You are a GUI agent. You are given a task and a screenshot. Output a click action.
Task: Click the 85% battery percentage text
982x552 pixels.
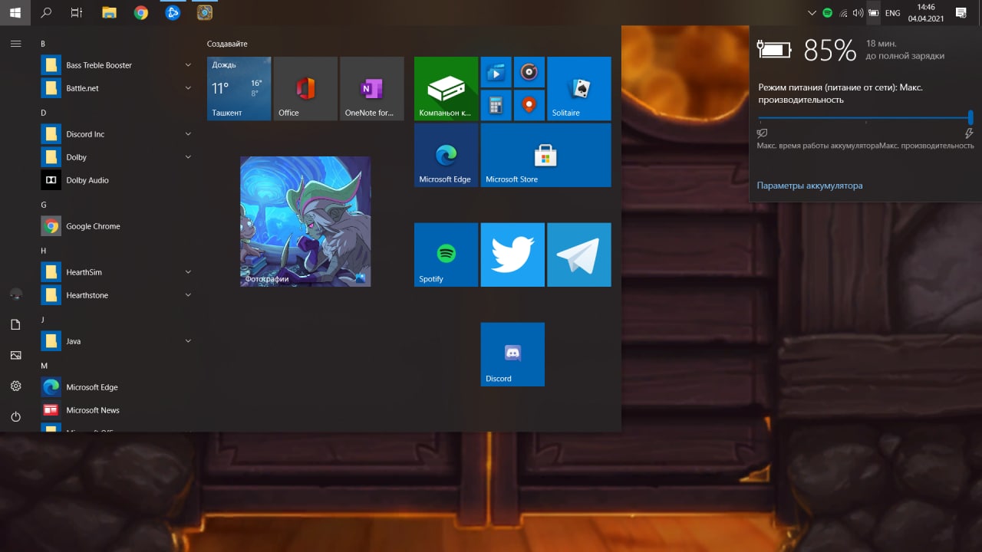click(829, 51)
